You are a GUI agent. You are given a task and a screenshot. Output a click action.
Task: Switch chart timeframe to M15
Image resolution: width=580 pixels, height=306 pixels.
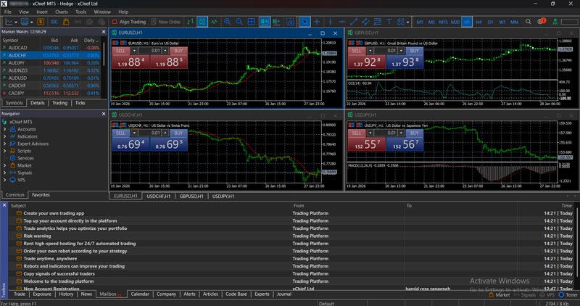coord(443,22)
